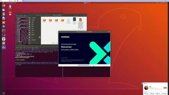Open the path bar dropdown after starccm+ folder
The height and width of the screenshot is (95, 169).
(63, 15)
